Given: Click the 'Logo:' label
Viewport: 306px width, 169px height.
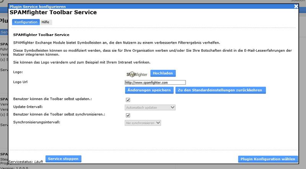Looking at the screenshot, I should pyautogui.click(x=18, y=72).
